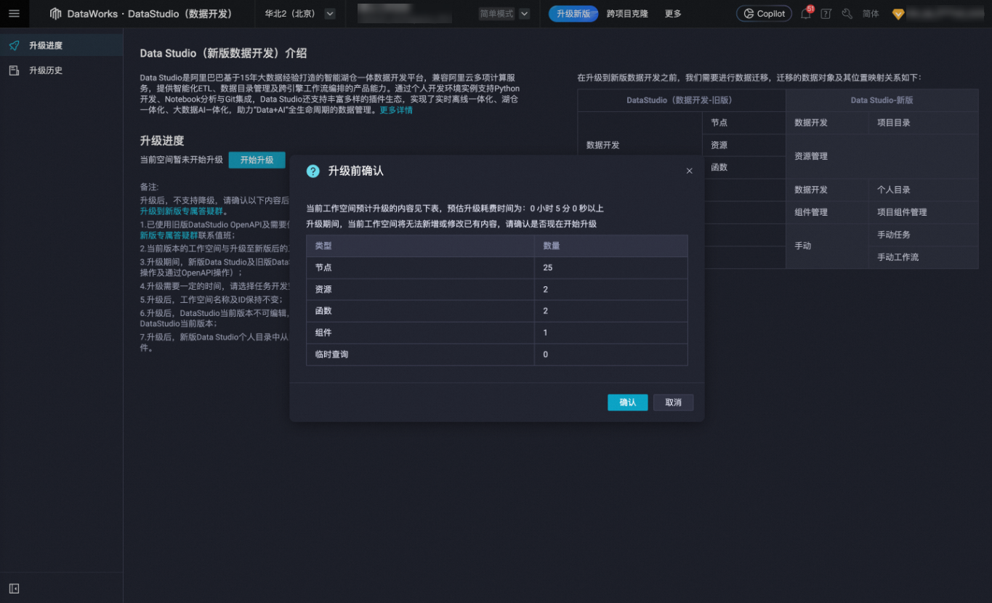Click the rocket icon beside 升级进度
This screenshot has height=603, width=992.
pos(14,45)
